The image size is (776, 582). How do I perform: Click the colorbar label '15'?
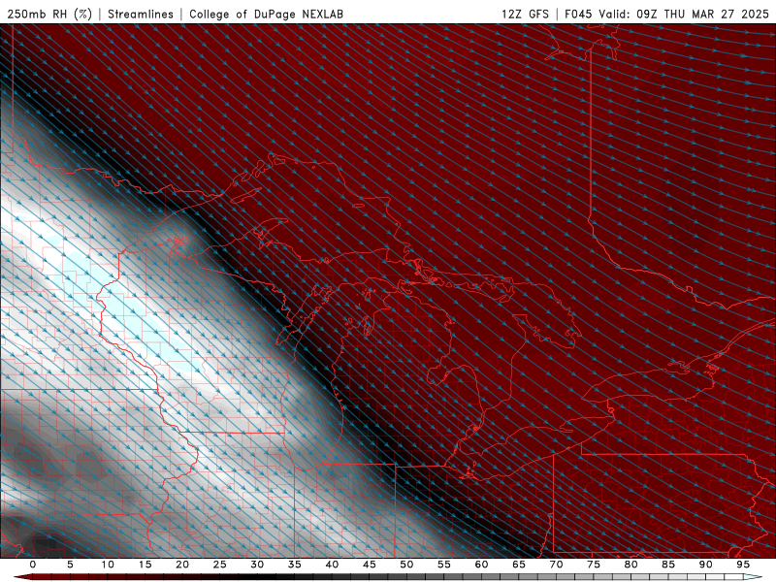coord(145,565)
